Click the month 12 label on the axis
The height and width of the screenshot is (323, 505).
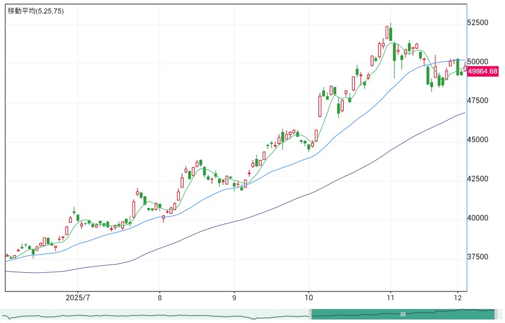pyautogui.click(x=457, y=297)
